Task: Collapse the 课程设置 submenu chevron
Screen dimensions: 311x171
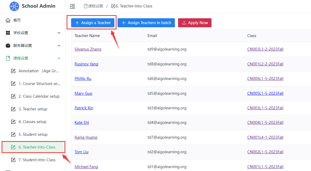Action: (x=59, y=58)
